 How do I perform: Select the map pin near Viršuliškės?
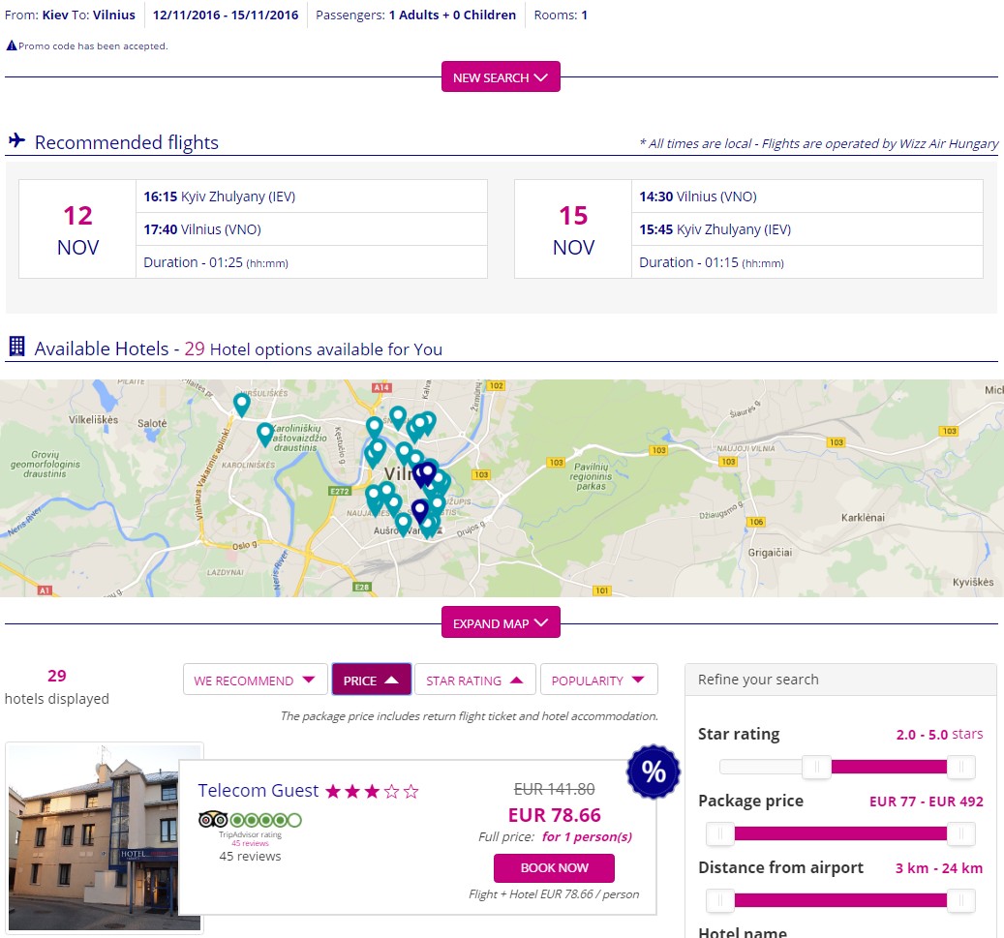[241, 404]
